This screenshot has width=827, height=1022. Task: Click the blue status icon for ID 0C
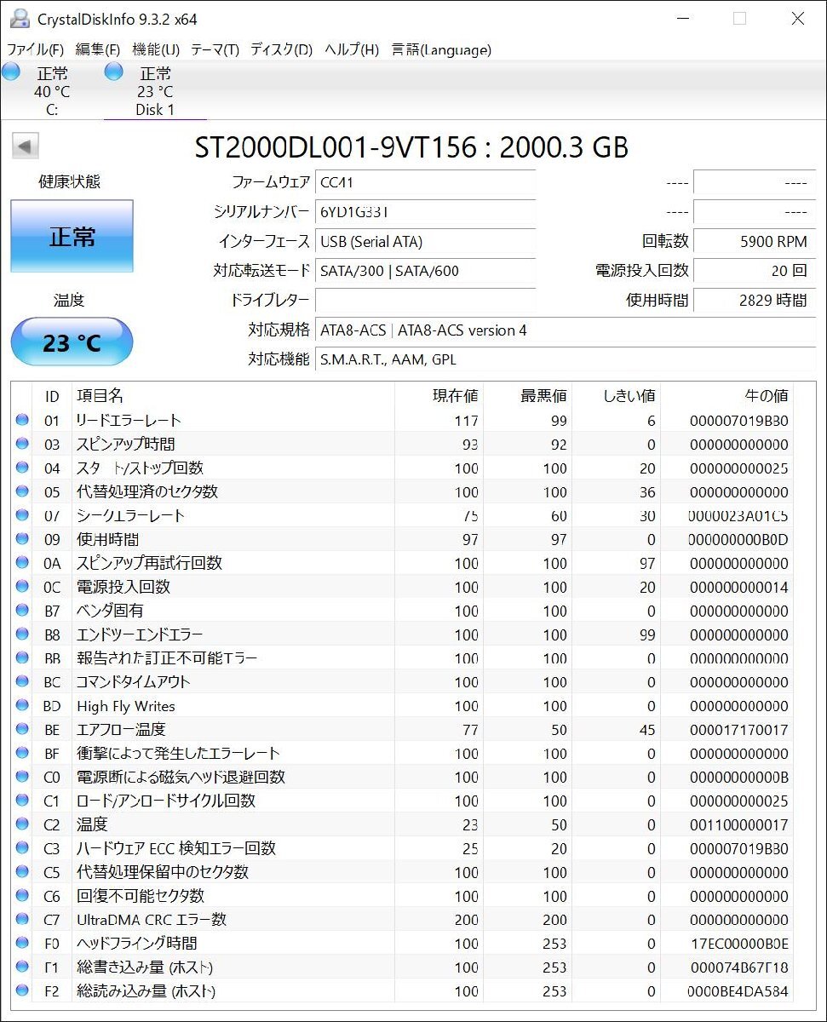point(23,587)
